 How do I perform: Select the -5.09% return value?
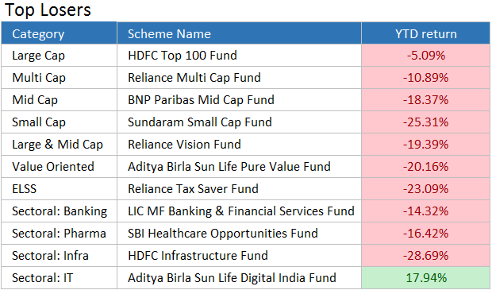pyautogui.click(x=426, y=56)
